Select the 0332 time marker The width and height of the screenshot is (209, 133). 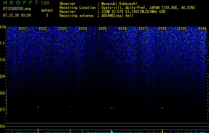(43, 29)
